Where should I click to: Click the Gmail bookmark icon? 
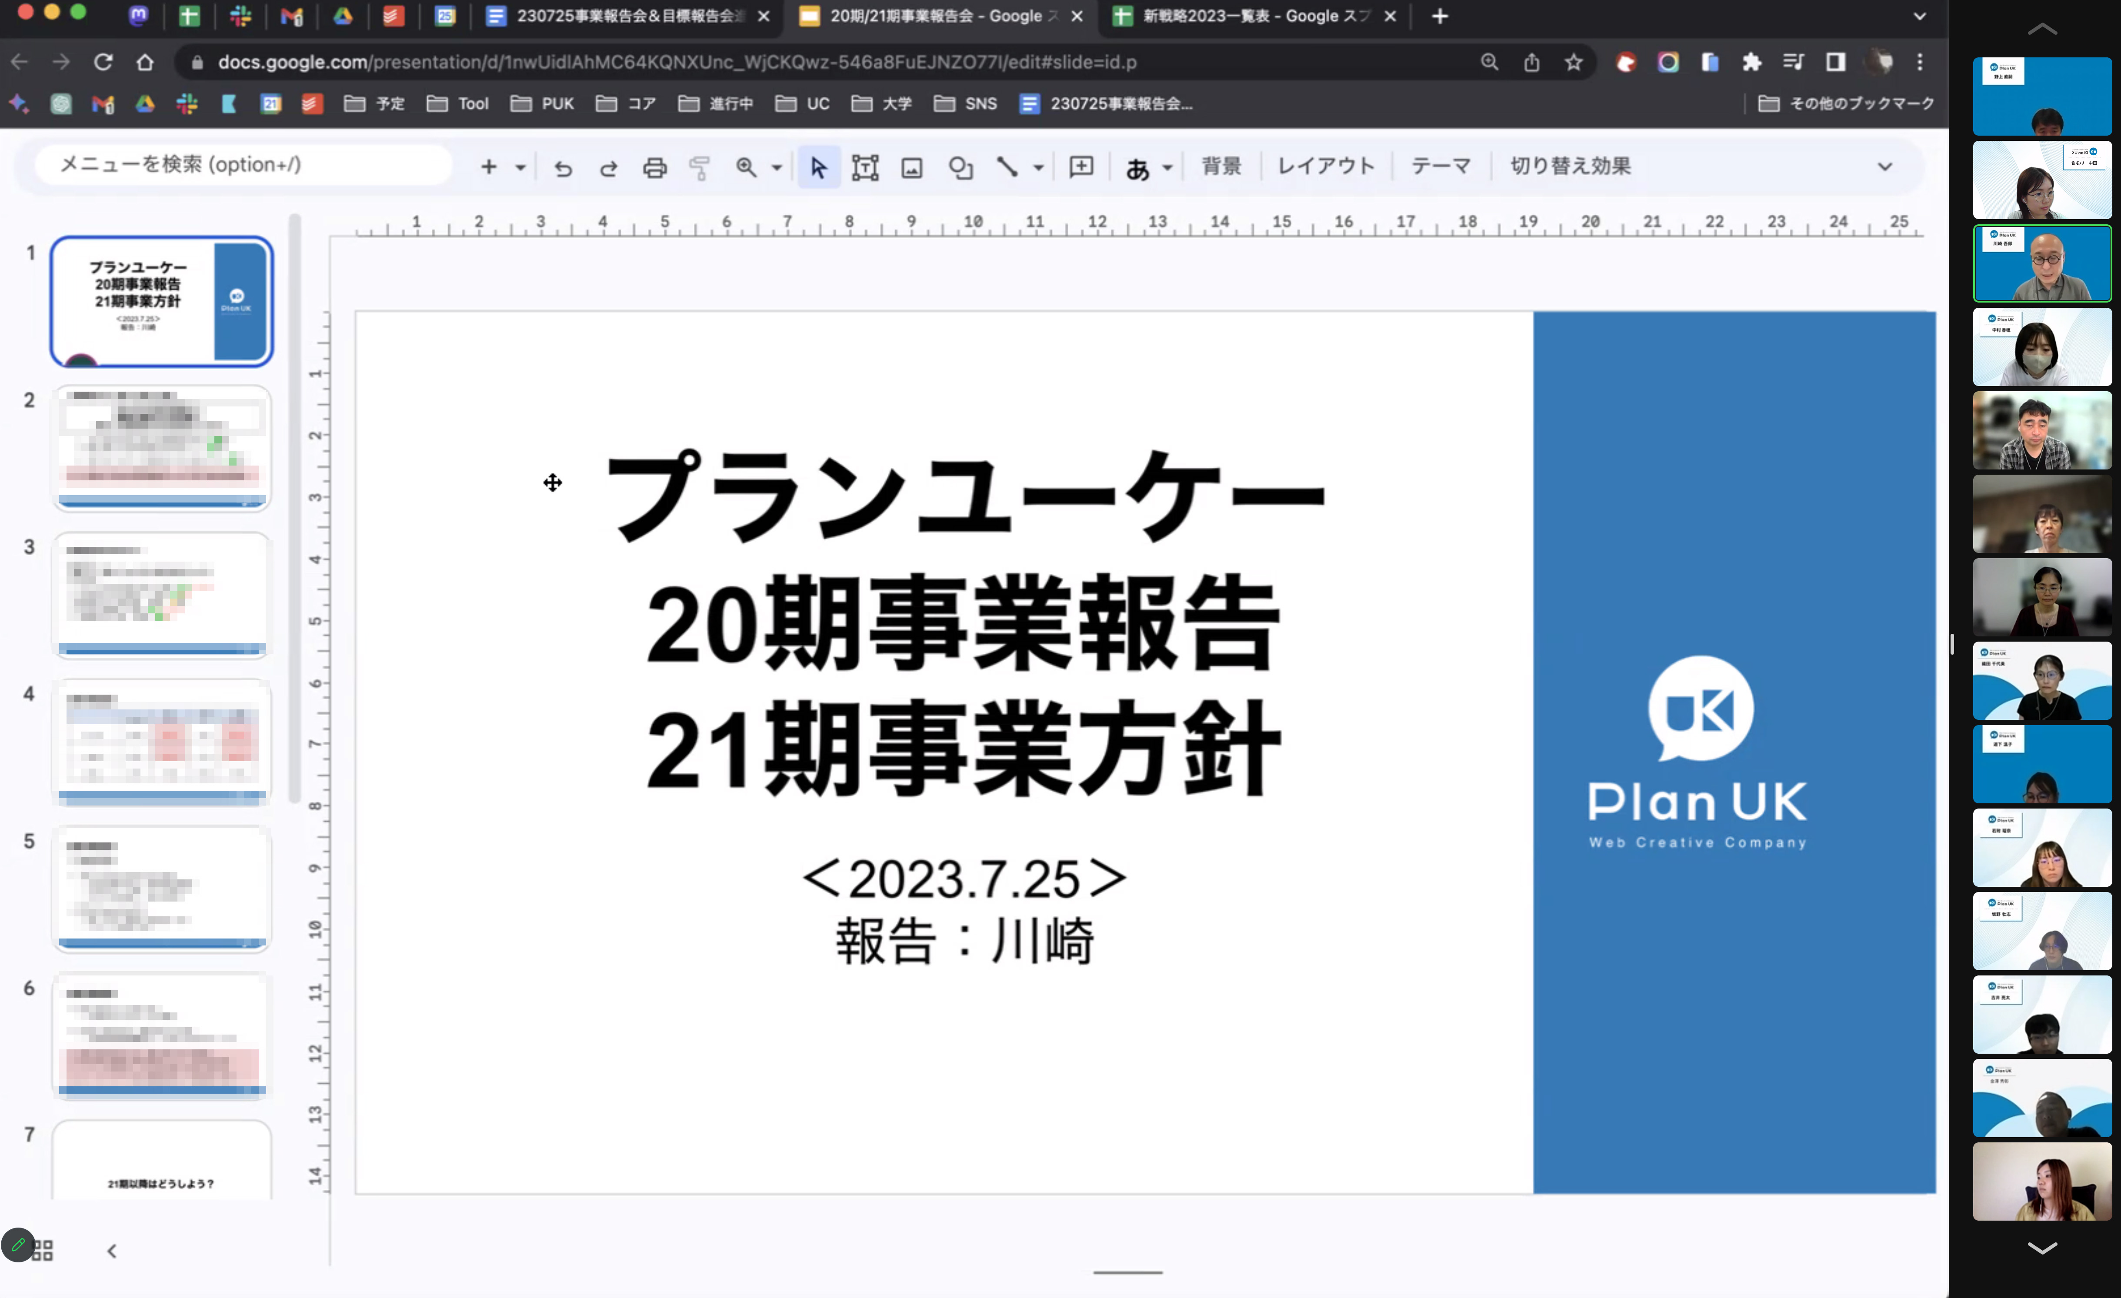tap(103, 104)
